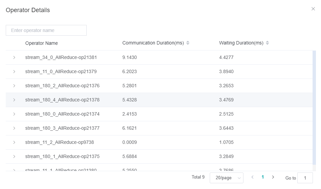Image resolution: width=321 pixels, height=189 pixels.
Task: Click the operator name search field
Action: [x=46, y=30]
